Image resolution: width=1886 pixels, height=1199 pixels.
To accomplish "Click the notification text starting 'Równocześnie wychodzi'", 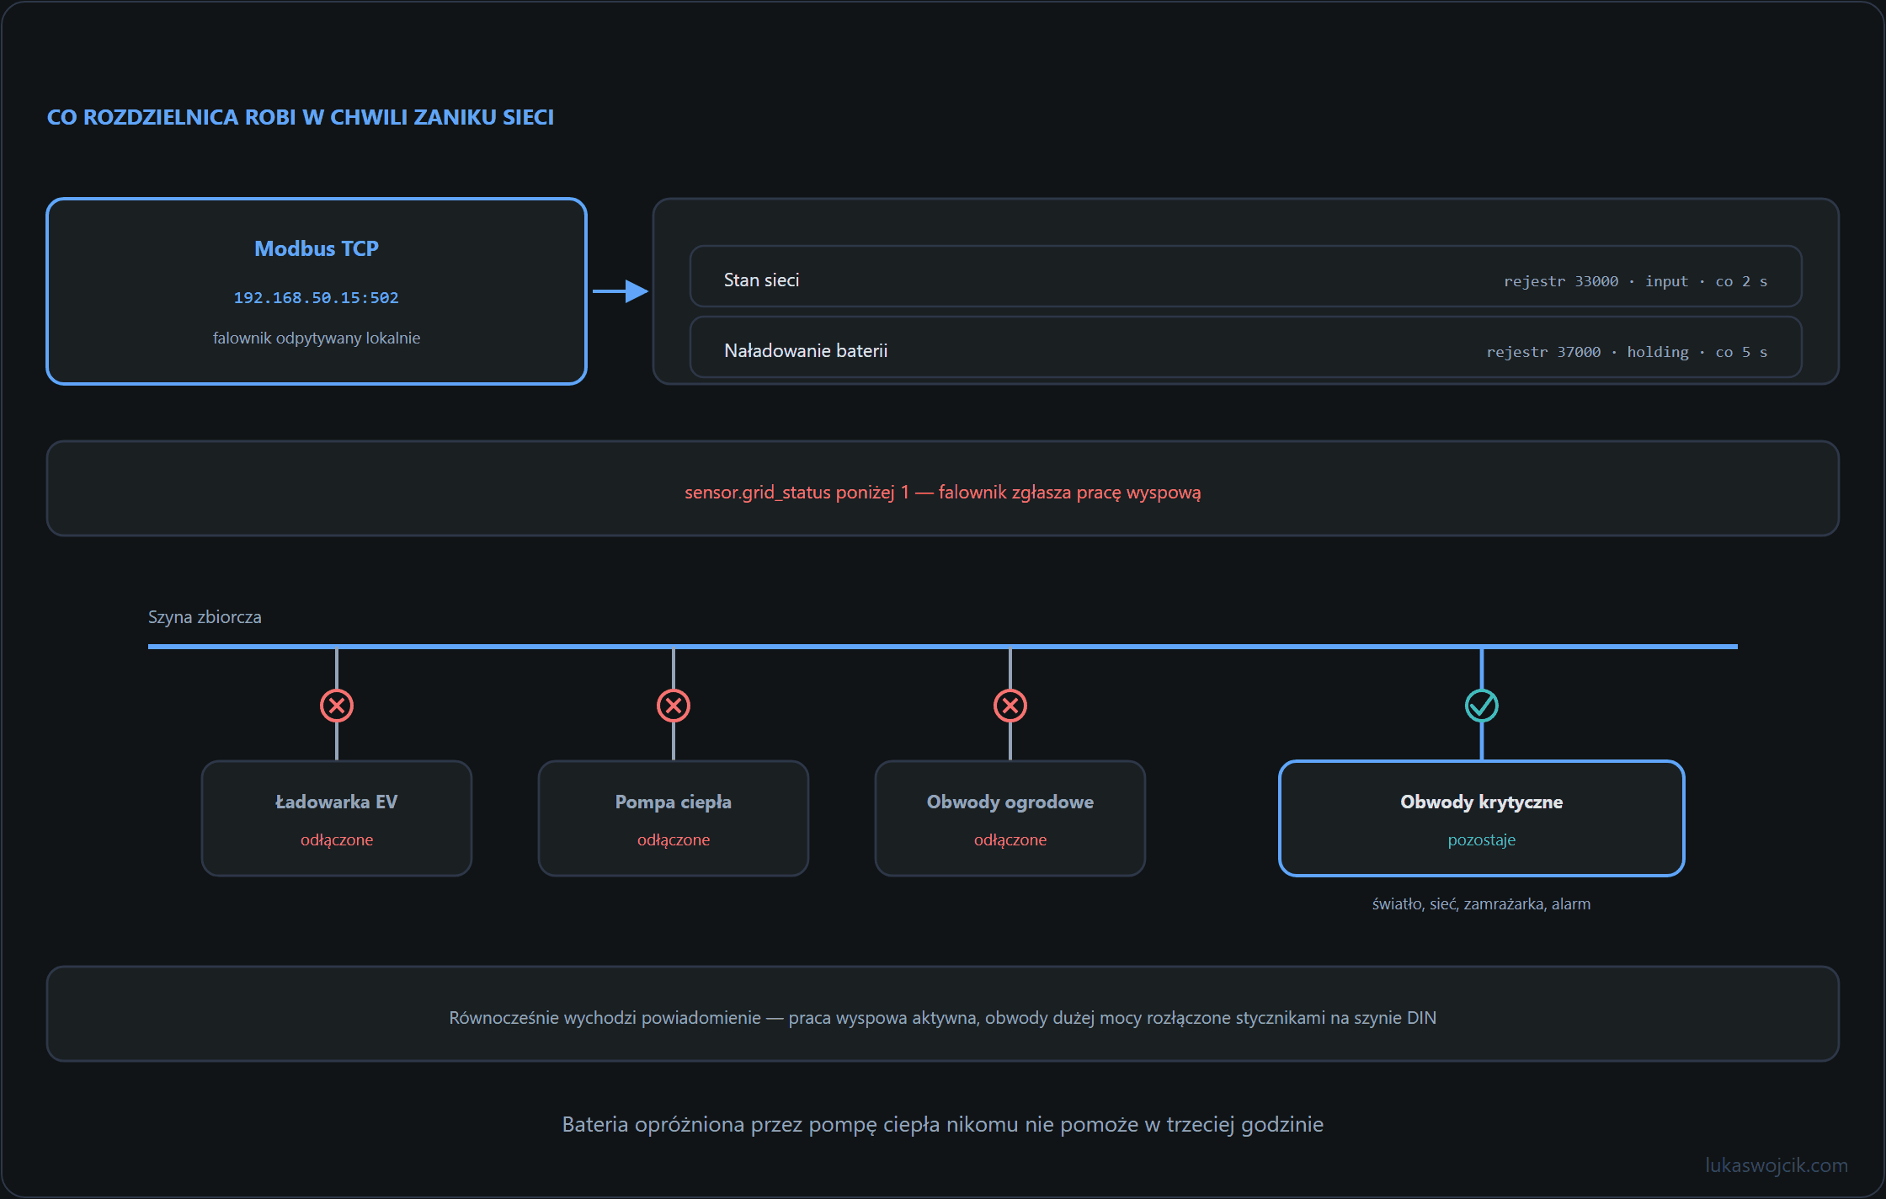I will [x=943, y=1018].
